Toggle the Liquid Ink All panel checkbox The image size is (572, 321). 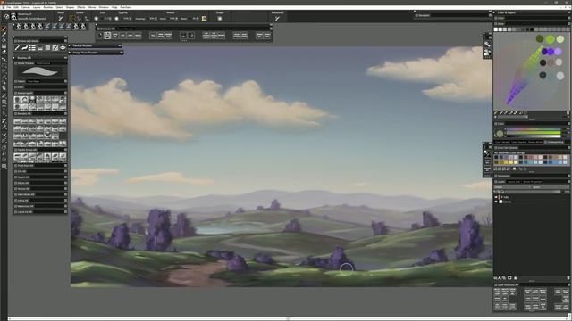click(x=16, y=212)
